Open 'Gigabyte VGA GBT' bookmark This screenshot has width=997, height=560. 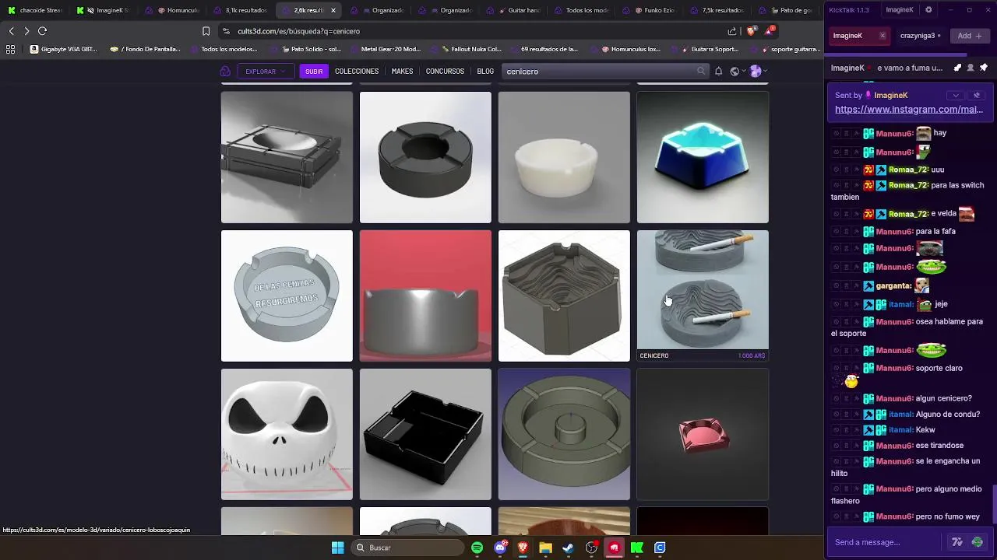point(64,49)
